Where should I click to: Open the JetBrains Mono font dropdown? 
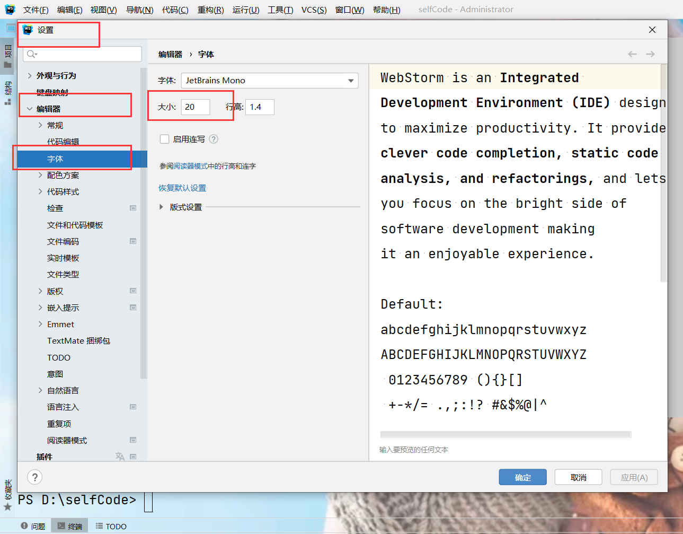(351, 81)
